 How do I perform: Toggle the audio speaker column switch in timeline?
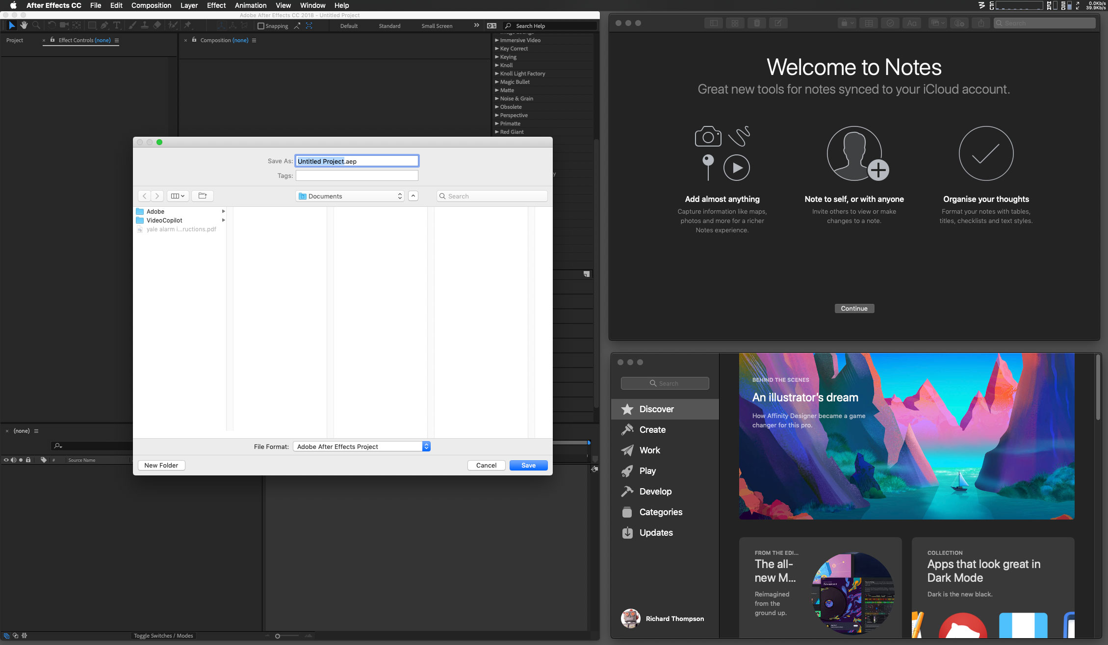[13, 460]
